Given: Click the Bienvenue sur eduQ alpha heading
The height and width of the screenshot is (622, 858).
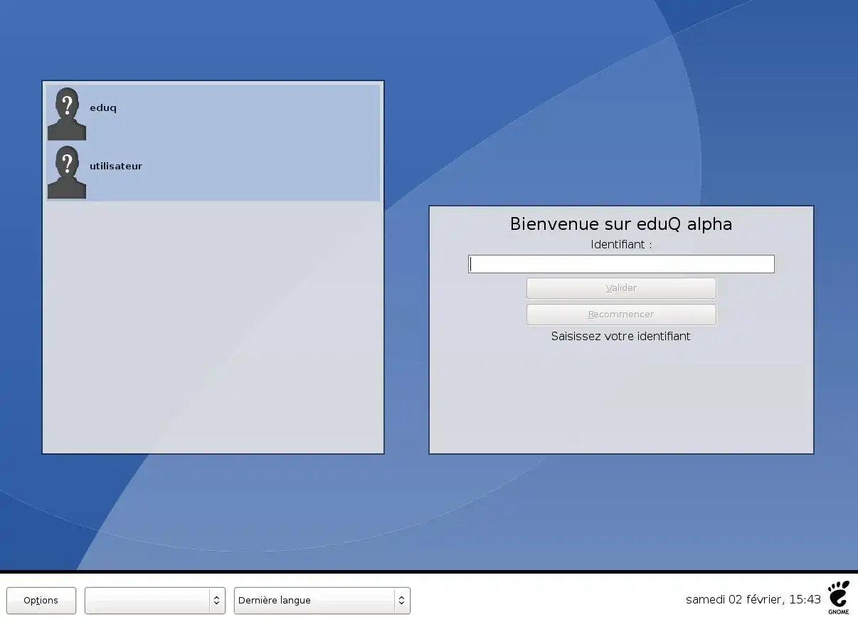Looking at the screenshot, I should 621,224.
